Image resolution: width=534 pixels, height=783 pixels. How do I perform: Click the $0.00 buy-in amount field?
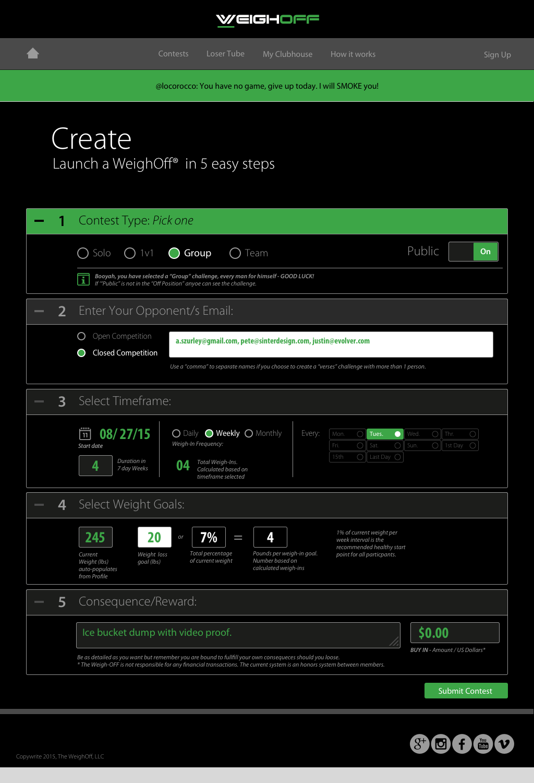[455, 633]
